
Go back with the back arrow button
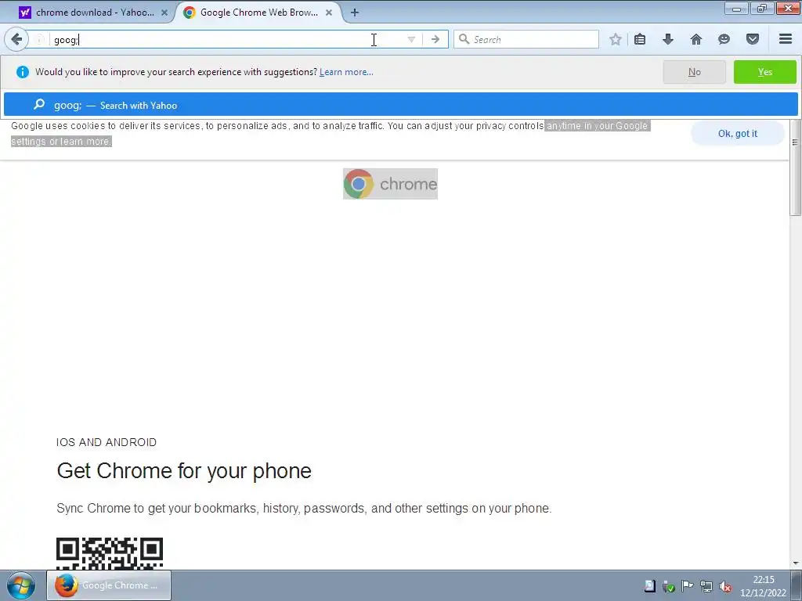[16, 39]
